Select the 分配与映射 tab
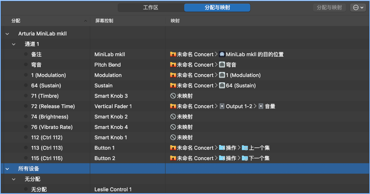 pyautogui.click(x=217, y=8)
